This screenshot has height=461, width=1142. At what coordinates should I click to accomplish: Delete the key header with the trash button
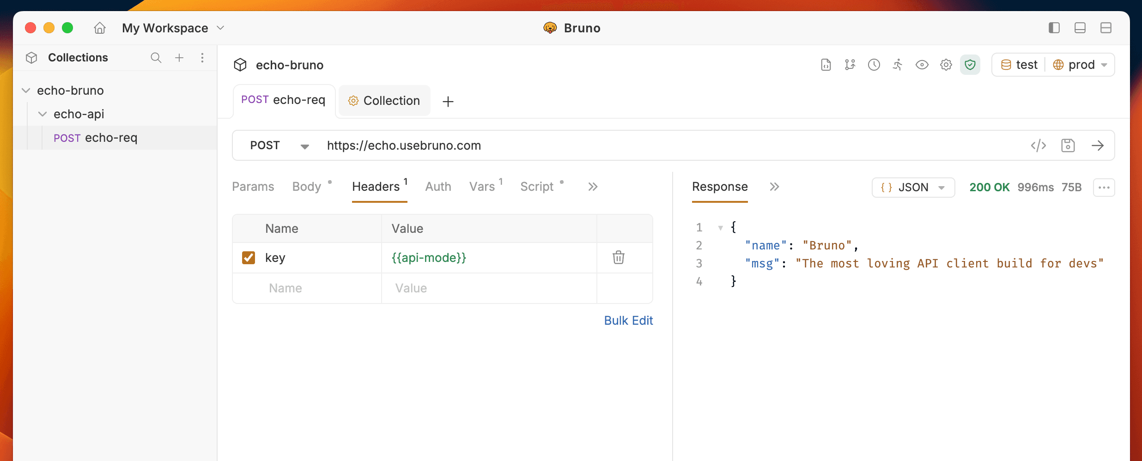point(619,257)
